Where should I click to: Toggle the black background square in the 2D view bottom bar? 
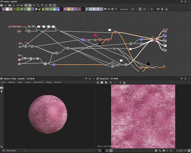coord(103,151)
